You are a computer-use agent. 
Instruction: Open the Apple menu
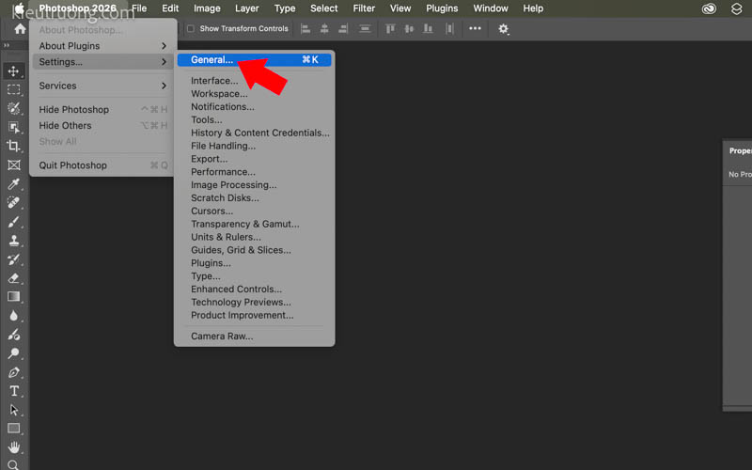pos(18,8)
